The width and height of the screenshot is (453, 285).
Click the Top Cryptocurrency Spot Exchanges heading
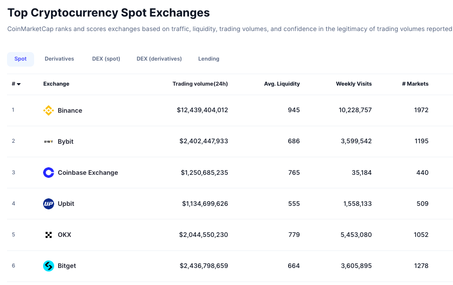(109, 13)
